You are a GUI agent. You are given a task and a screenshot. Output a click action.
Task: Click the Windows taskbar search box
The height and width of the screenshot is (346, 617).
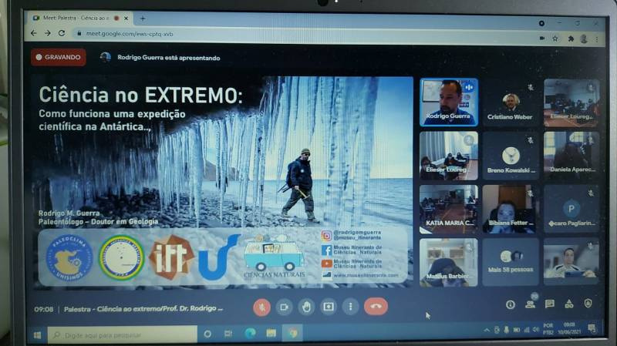point(123,335)
